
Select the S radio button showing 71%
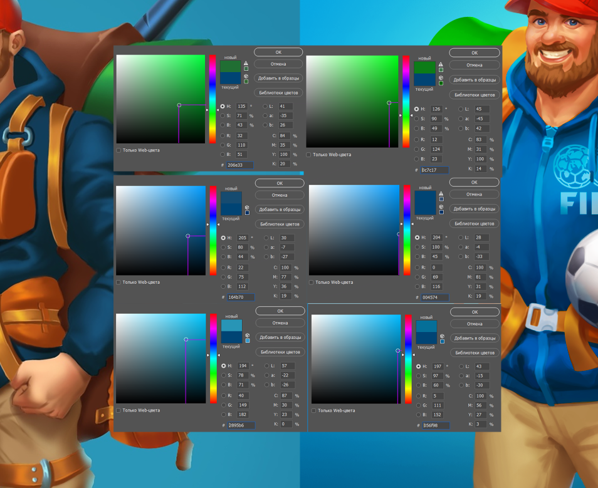coord(223,116)
